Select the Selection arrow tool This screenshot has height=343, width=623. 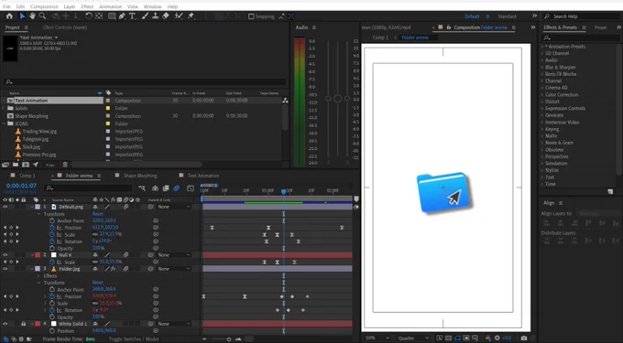pos(22,16)
